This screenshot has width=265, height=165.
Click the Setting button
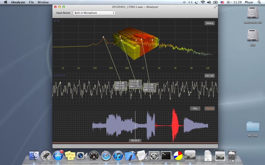coord(209,23)
